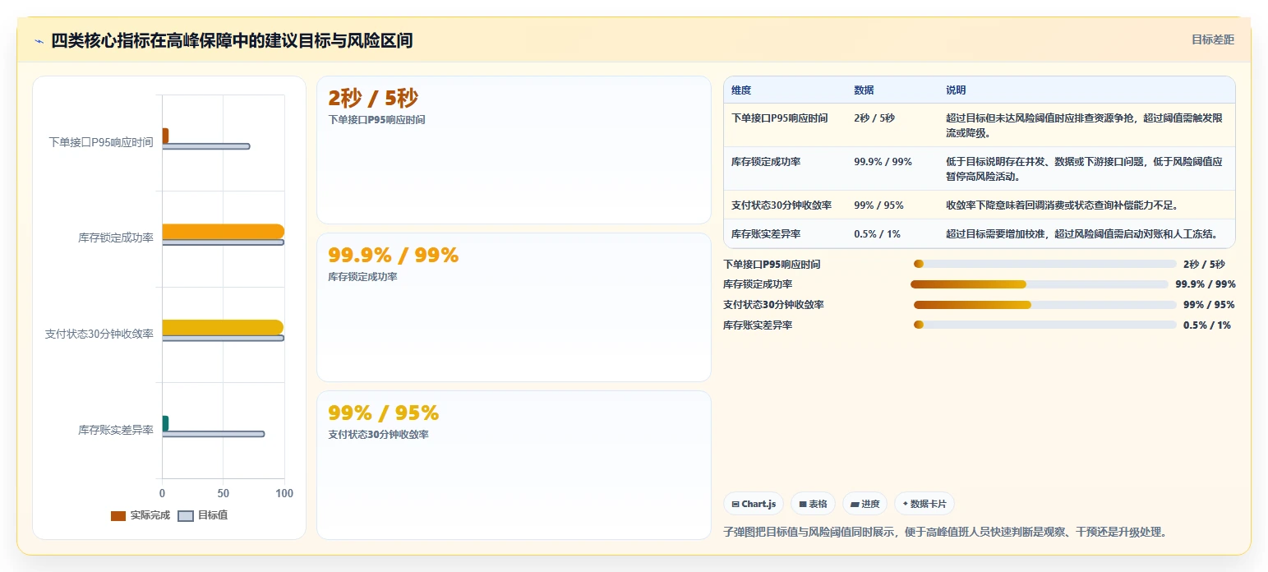Click the lightning icon beside the panel title
Viewport: 1268px width, 572px height.
click(x=39, y=41)
